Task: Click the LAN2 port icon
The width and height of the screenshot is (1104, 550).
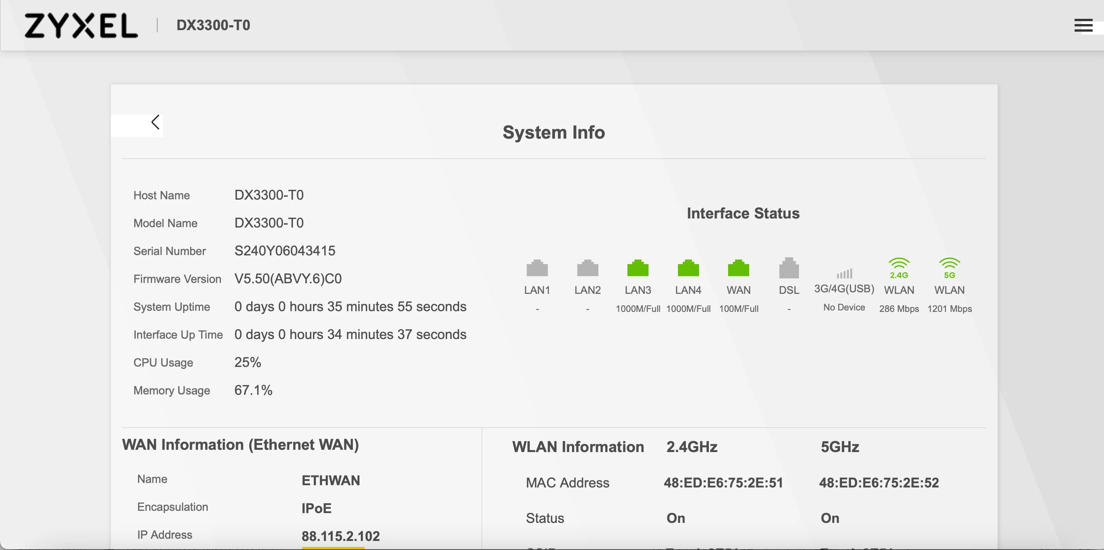Action: pyautogui.click(x=587, y=268)
